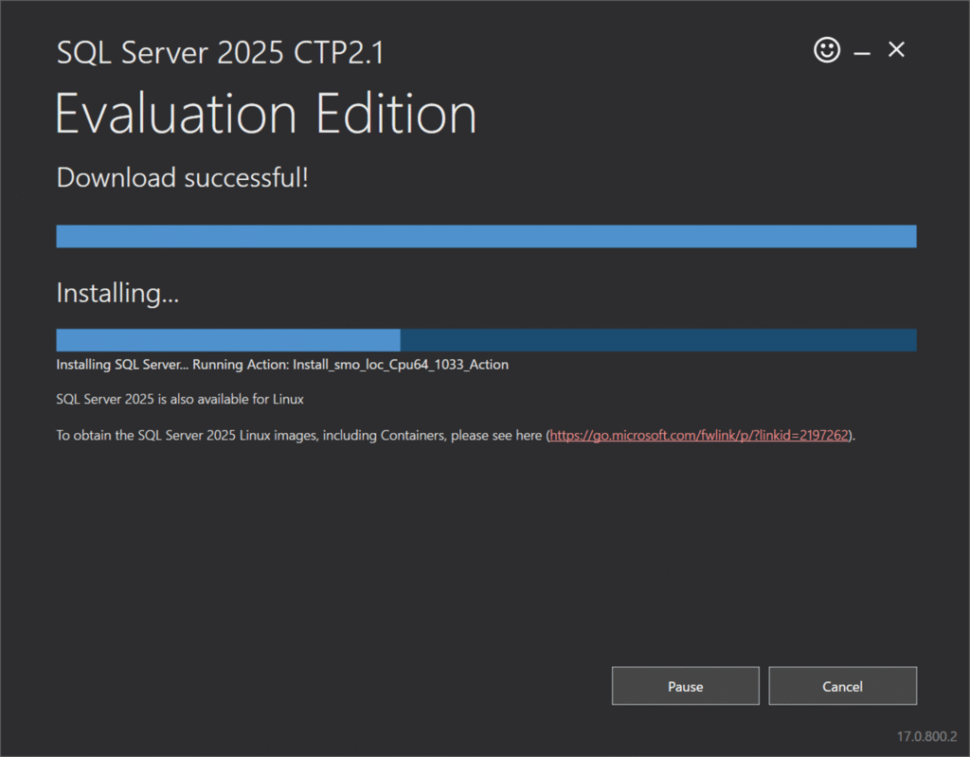Click the 'Evaluation Edition' heading
Screen dimensions: 970x757
pyautogui.click(x=266, y=114)
